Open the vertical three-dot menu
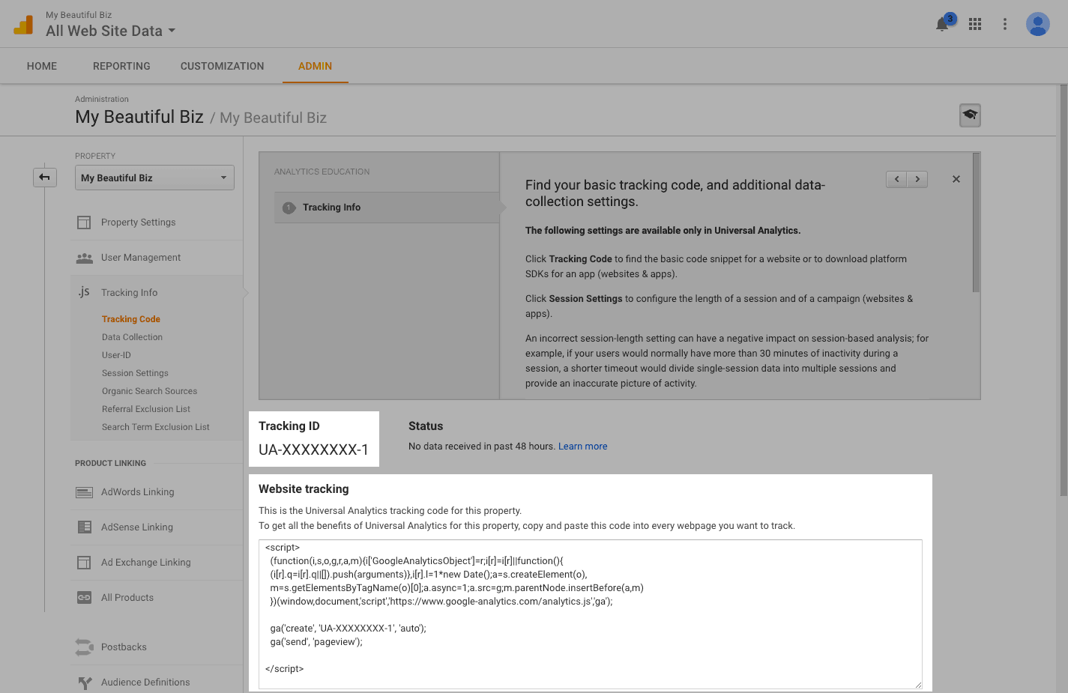 pos(1005,24)
